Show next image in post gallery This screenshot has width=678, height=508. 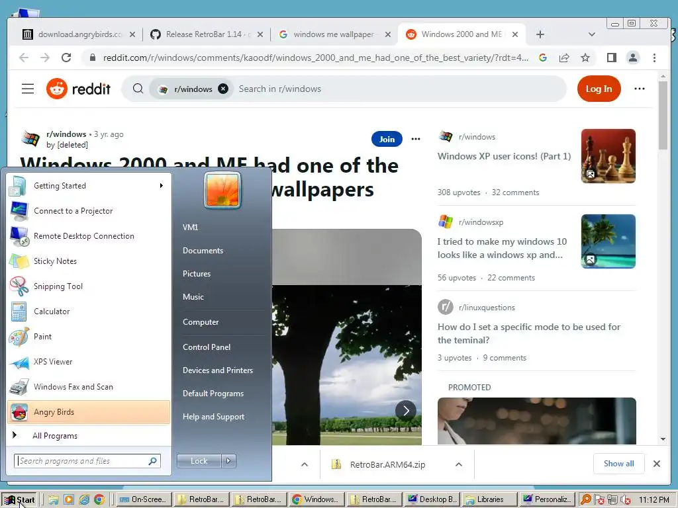406,411
